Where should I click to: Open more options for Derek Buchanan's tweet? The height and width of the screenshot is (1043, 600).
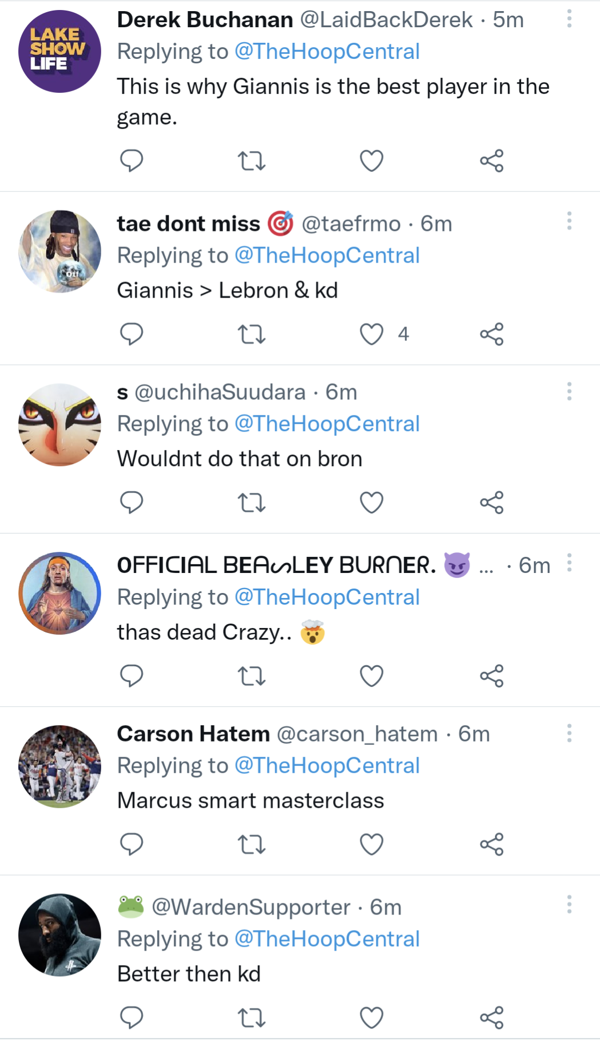569,19
